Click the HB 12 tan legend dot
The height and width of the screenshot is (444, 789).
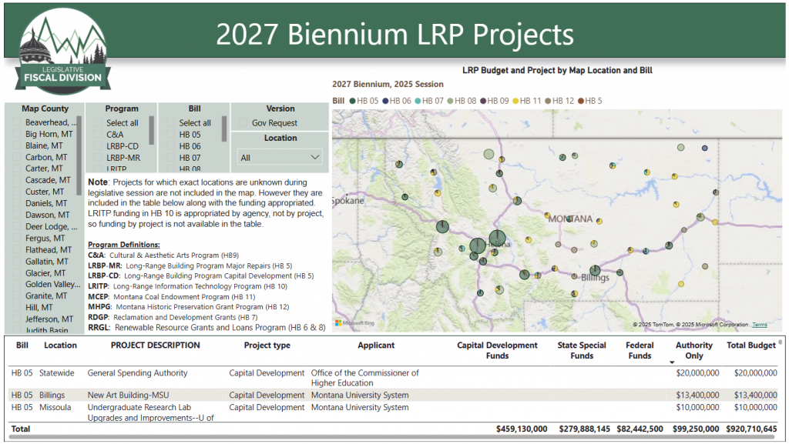pyautogui.click(x=549, y=101)
